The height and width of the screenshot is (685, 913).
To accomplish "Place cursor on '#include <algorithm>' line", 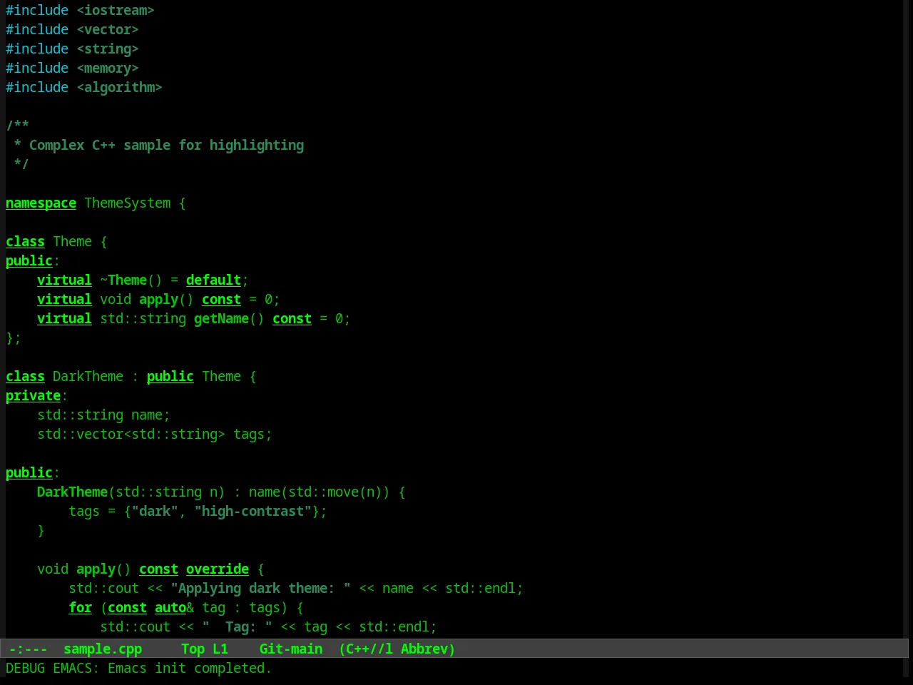I will click(x=84, y=87).
